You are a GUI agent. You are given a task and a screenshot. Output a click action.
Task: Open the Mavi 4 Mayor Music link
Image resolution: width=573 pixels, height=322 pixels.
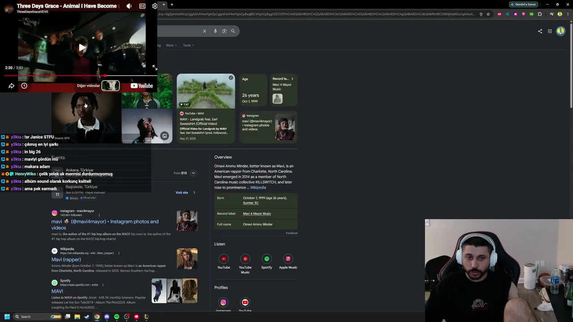point(257,214)
